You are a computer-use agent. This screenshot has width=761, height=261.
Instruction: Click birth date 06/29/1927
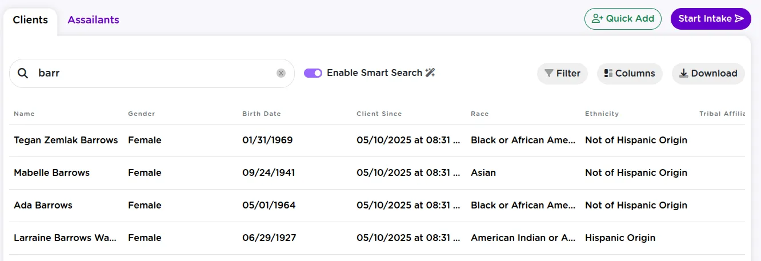coord(269,238)
